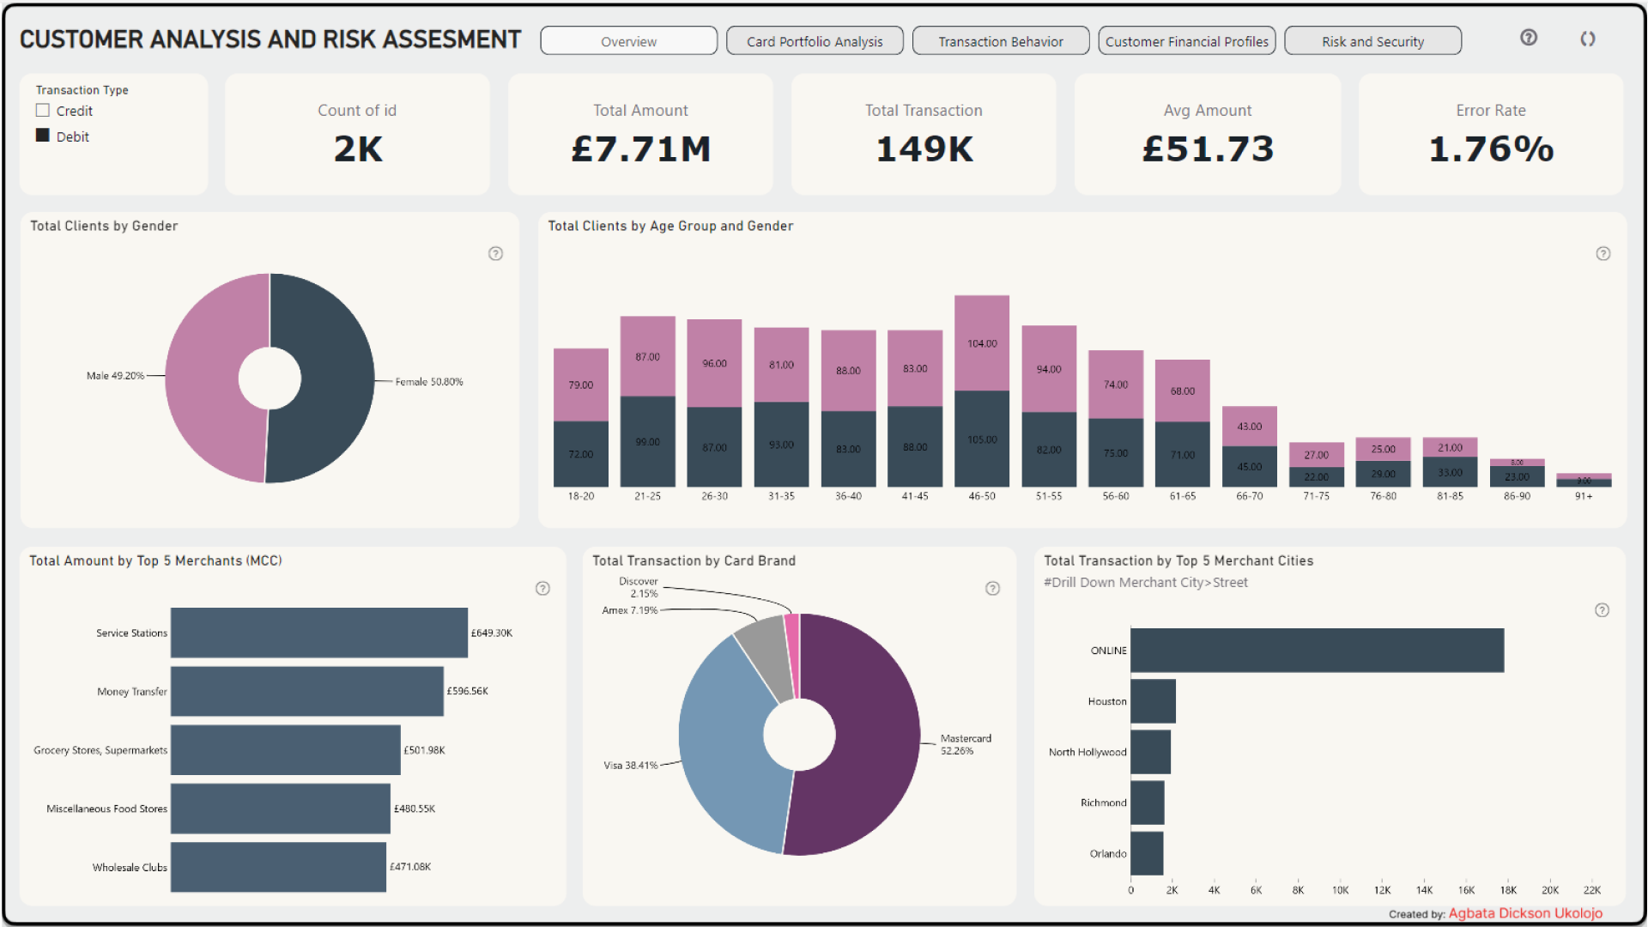Screen dimensions: 1648x927
Task: Select the Richmond bar in Merchant Cities chart
Action: [x=1148, y=803]
